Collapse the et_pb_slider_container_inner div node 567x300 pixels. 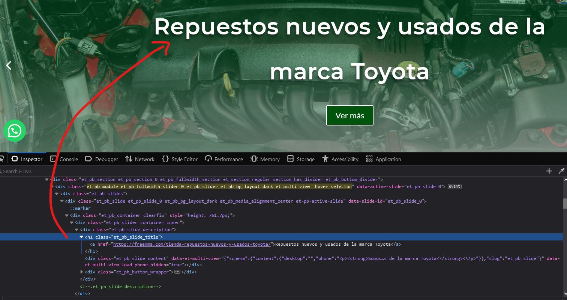point(72,222)
